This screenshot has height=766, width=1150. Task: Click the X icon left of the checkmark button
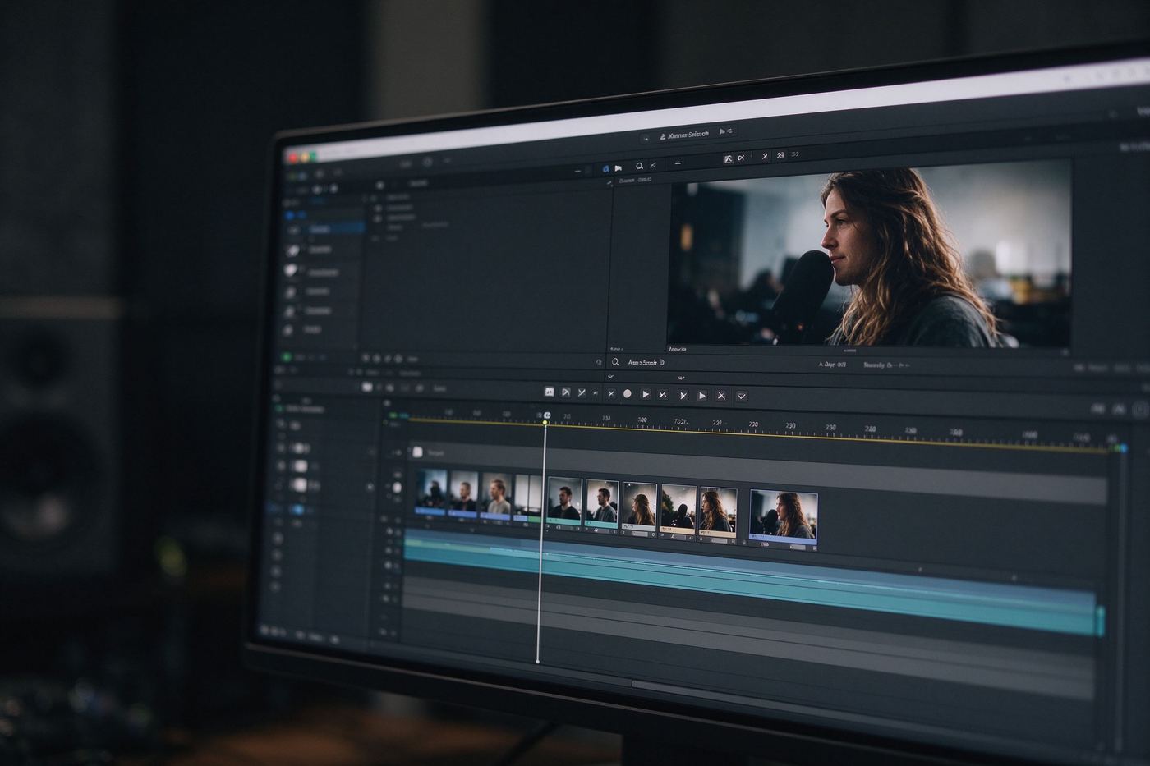(721, 396)
